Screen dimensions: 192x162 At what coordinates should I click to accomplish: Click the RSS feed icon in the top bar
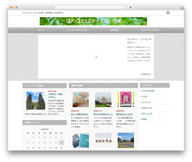point(168,13)
